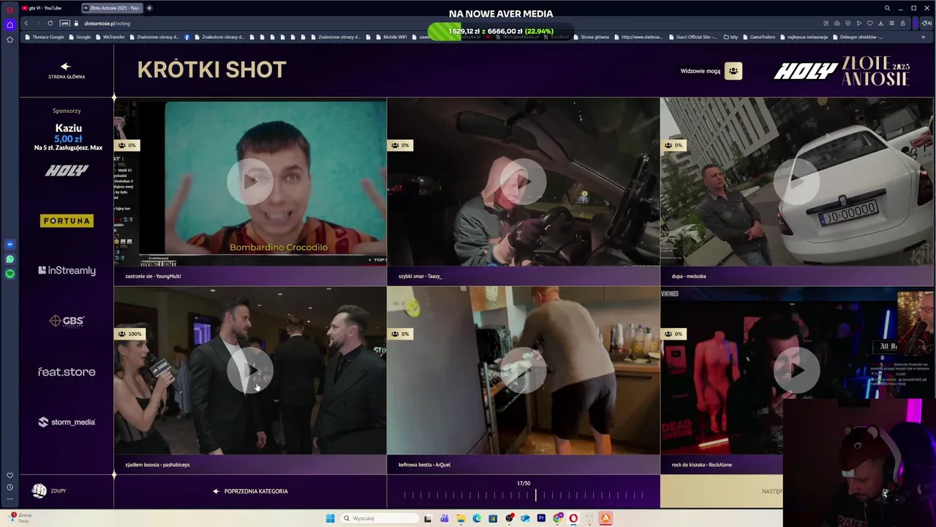Click the heart icon in address bar

point(869,23)
